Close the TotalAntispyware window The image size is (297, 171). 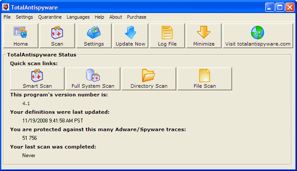click(290, 7)
